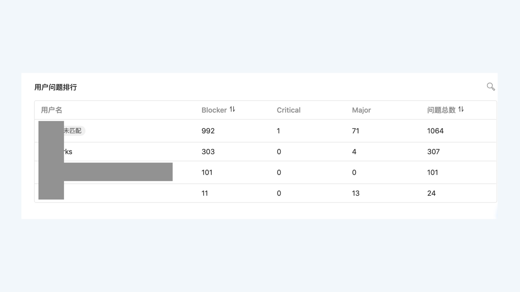Screen dimensions: 520x292
Task: Click Blocker value 11 in last row
Action: pyautogui.click(x=205, y=193)
